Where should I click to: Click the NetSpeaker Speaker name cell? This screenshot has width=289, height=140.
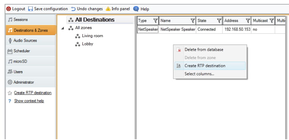178,30
